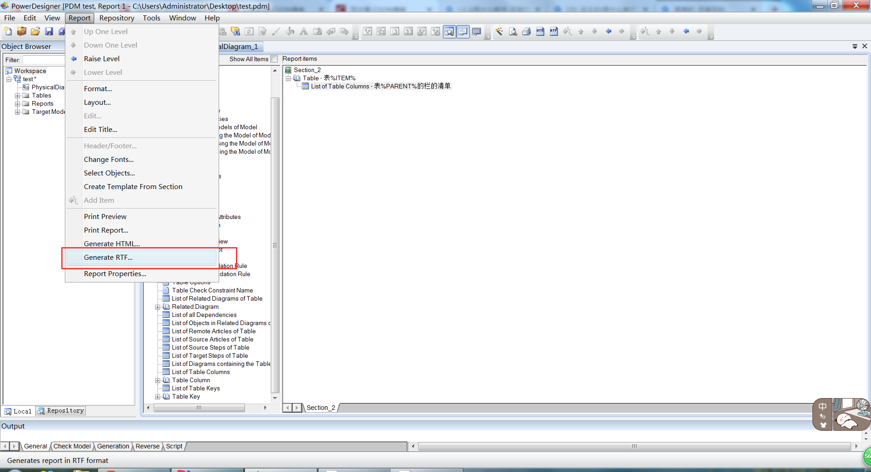Image resolution: width=871 pixels, height=472 pixels.
Task: Click the Open folder toolbar icon
Action: click(35, 31)
